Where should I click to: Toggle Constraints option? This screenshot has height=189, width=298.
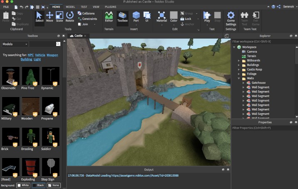[87, 19]
